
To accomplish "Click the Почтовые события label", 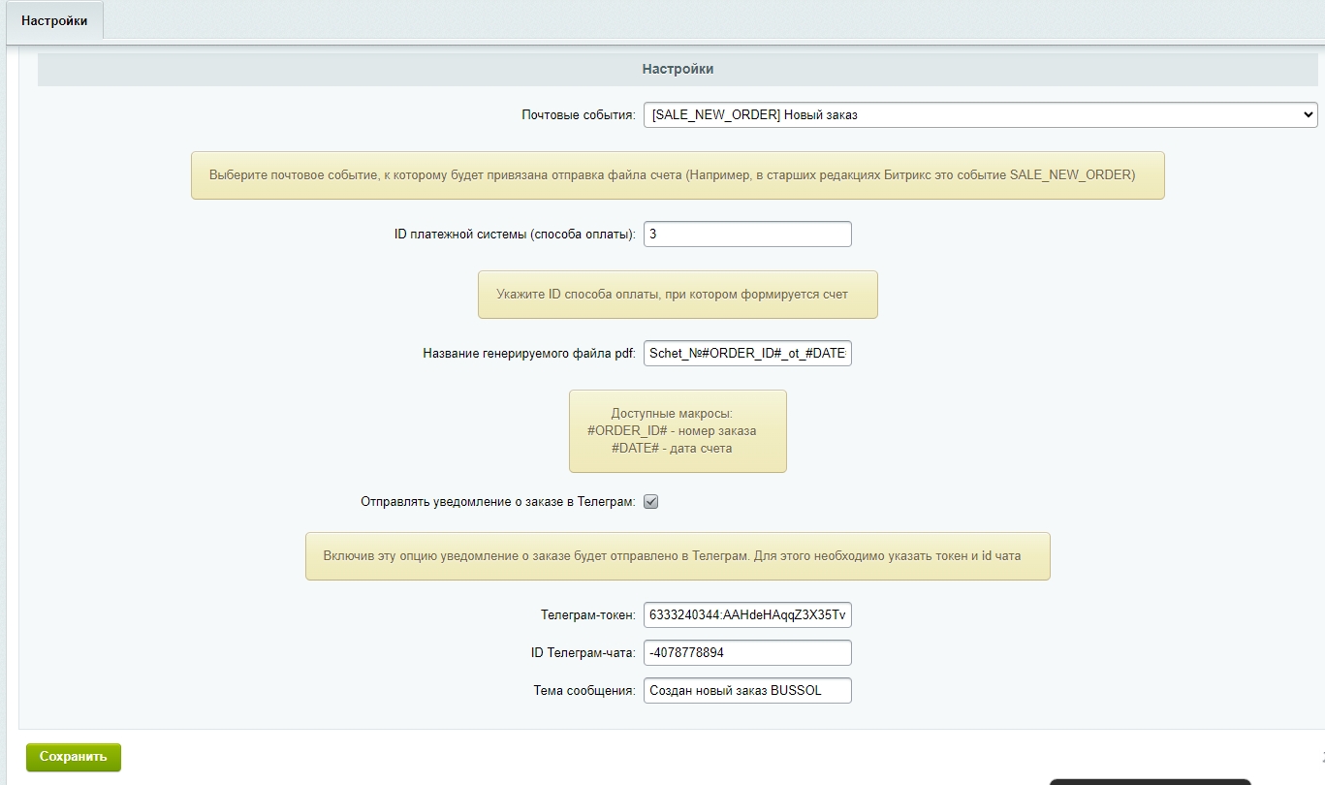I will coord(579,115).
